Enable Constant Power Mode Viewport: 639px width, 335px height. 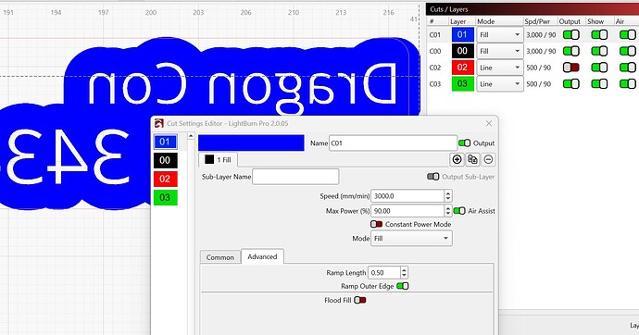pos(376,224)
